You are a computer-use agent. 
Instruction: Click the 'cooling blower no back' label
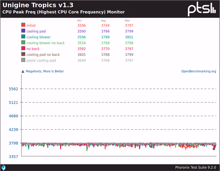45,43
